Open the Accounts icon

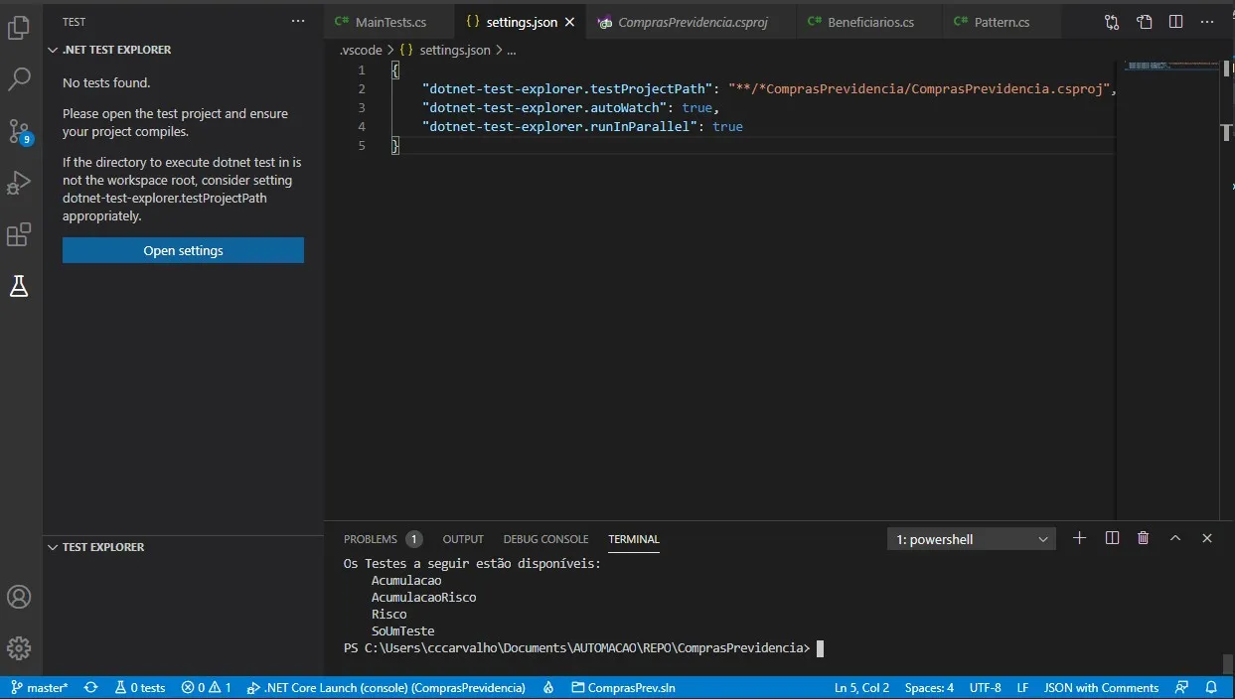[19, 597]
